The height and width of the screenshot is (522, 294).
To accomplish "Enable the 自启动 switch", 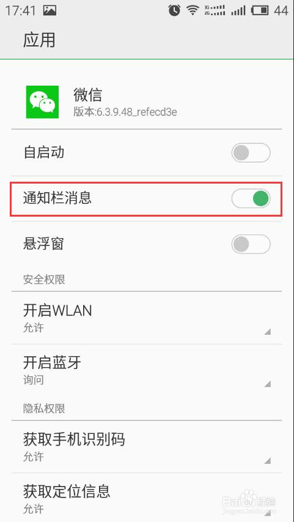I will (x=251, y=153).
